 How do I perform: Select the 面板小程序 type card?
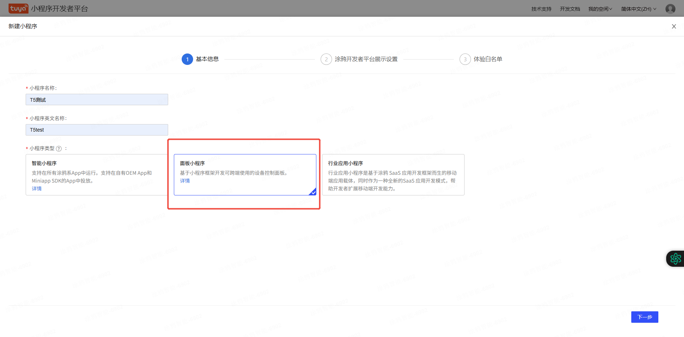245,175
